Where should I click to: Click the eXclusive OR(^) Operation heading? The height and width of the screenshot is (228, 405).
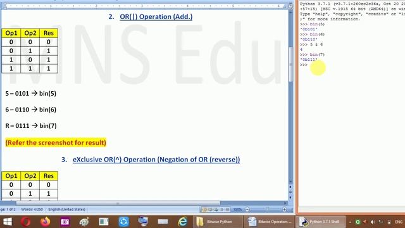pos(156,160)
